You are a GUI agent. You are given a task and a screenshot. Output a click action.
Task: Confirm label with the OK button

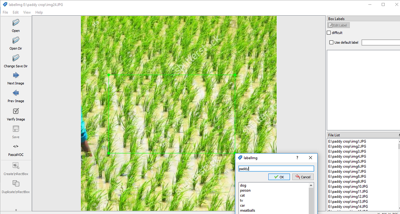[x=279, y=177]
